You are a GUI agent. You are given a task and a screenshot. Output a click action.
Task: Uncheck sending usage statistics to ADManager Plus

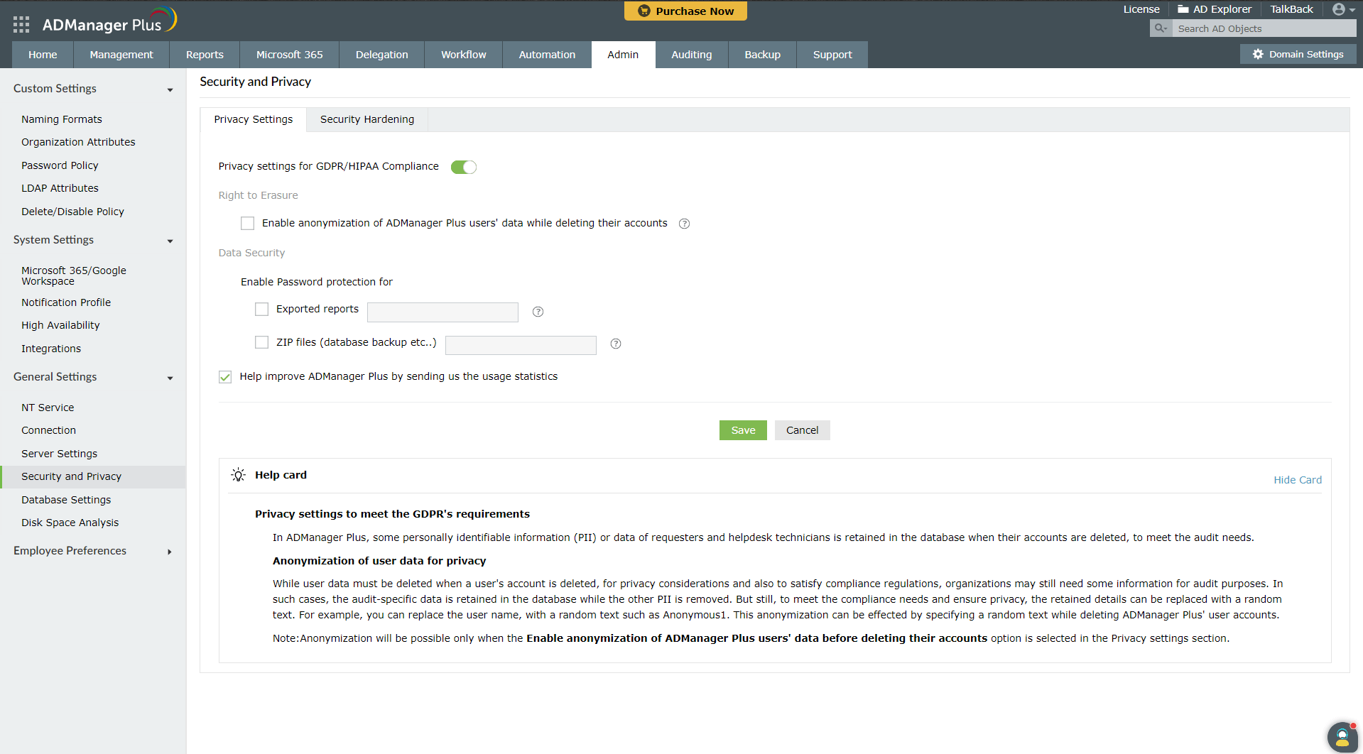click(225, 376)
